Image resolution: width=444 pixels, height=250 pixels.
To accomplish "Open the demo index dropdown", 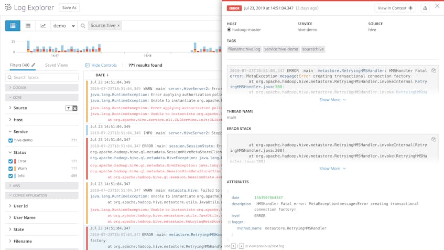I will tap(64, 26).
